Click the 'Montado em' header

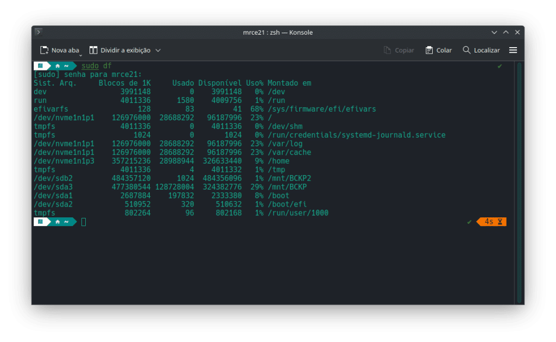(289, 83)
